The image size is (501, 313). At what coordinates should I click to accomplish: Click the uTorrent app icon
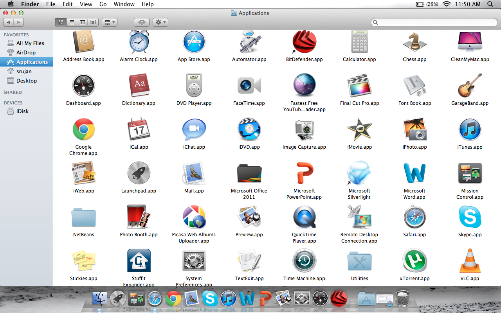(x=414, y=261)
